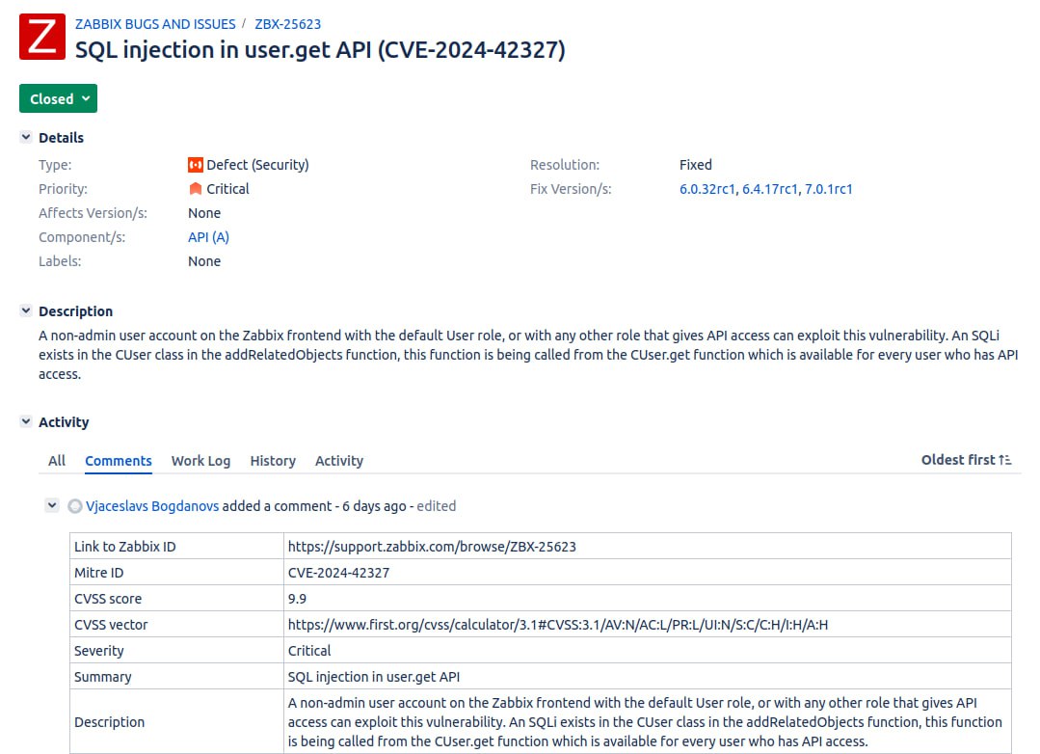Switch to the All activity tab
Screen dimensions: 1040x754
pyautogui.click(x=57, y=461)
